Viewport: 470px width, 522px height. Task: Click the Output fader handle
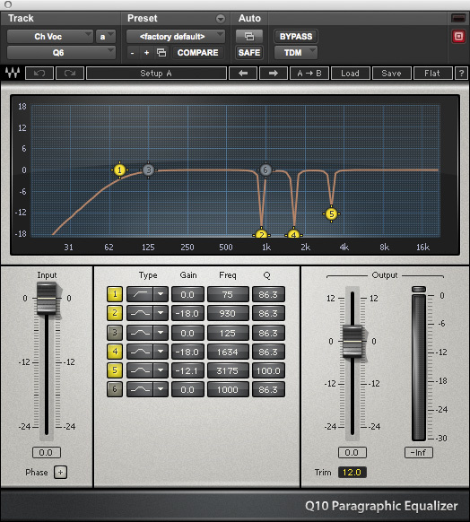352,341
